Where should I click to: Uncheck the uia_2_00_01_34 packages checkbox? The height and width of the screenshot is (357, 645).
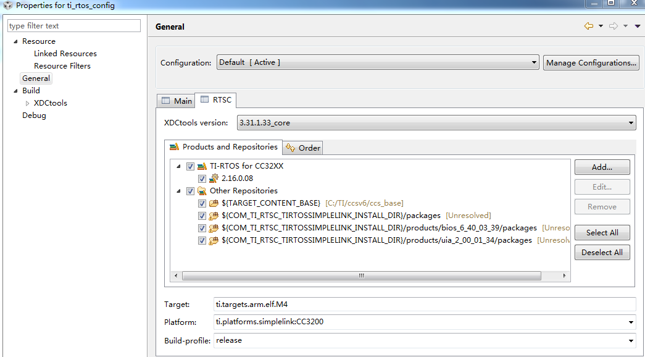click(202, 240)
